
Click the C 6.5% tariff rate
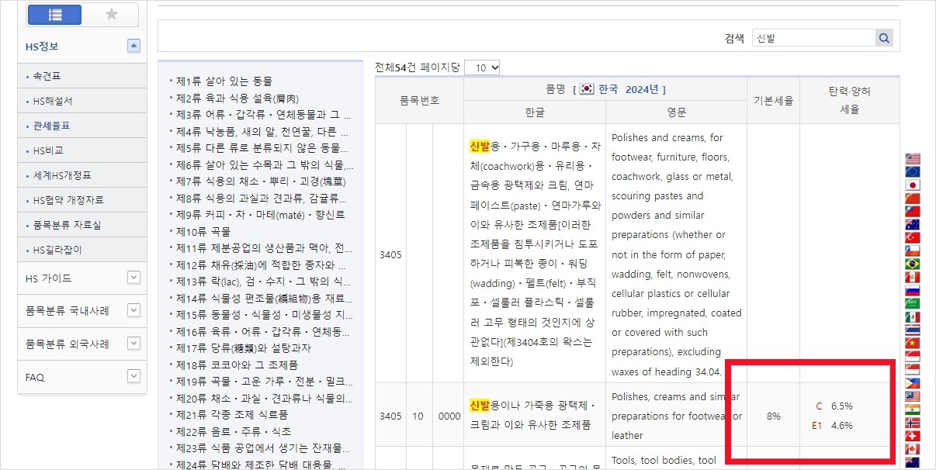[834, 406]
